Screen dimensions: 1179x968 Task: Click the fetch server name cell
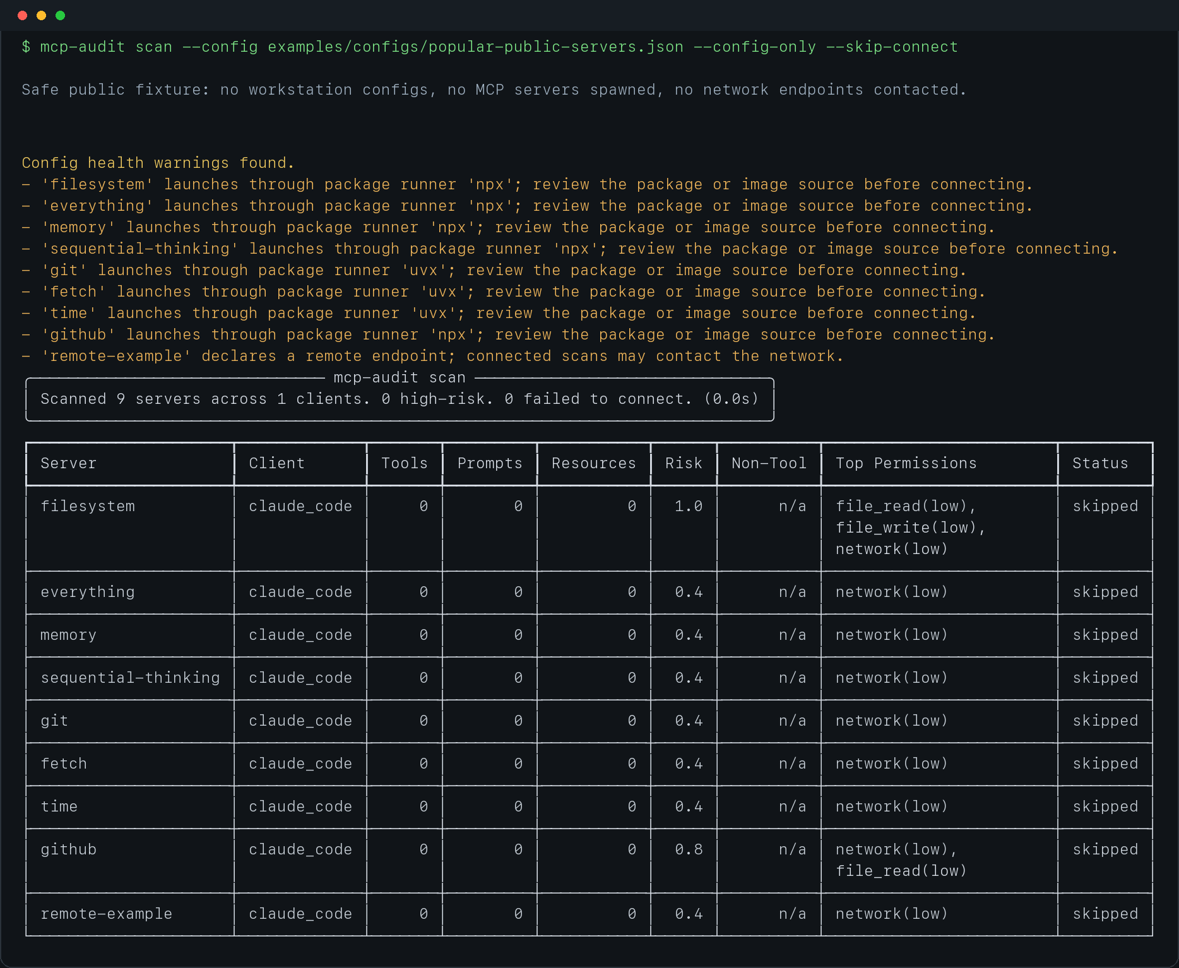[x=64, y=764]
